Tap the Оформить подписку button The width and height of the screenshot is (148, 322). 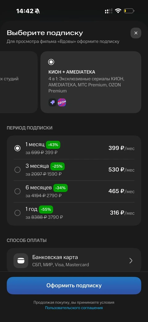pyautogui.click(x=74, y=286)
